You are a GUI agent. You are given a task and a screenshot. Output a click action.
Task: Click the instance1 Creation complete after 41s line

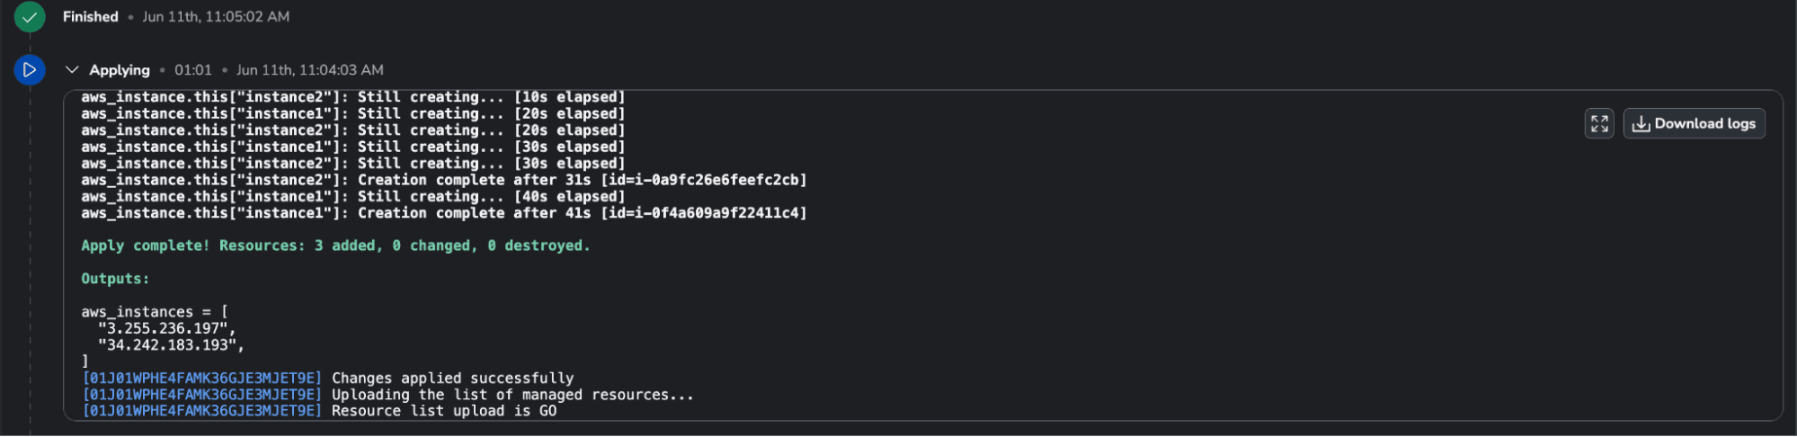pos(444,213)
